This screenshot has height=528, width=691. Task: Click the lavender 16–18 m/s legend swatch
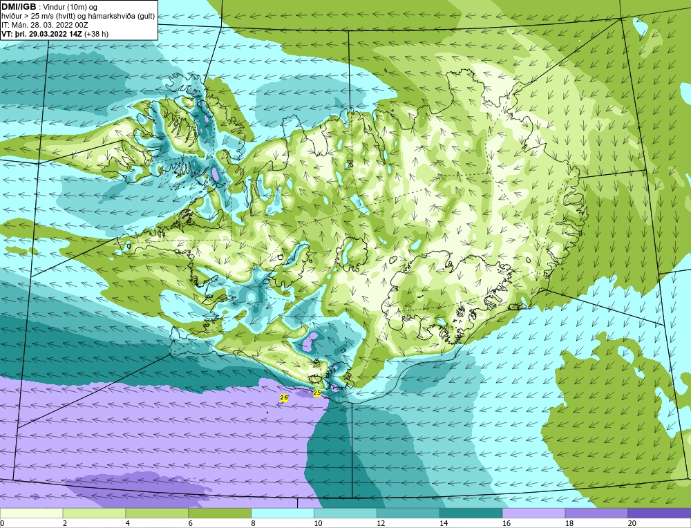coord(533,513)
